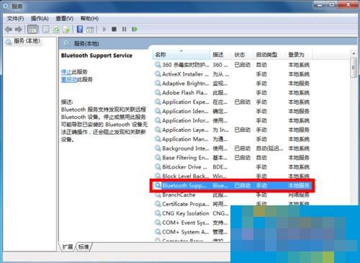Select the BitLocker Drive Encryption service
The height and width of the screenshot is (263, 360).
[x=233, y=167]
